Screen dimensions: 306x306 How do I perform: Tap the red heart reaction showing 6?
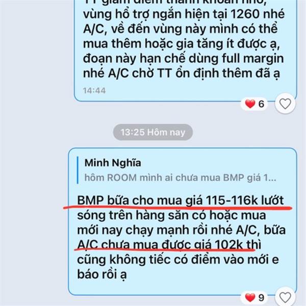pyautogui.click(x=250, y=104)
